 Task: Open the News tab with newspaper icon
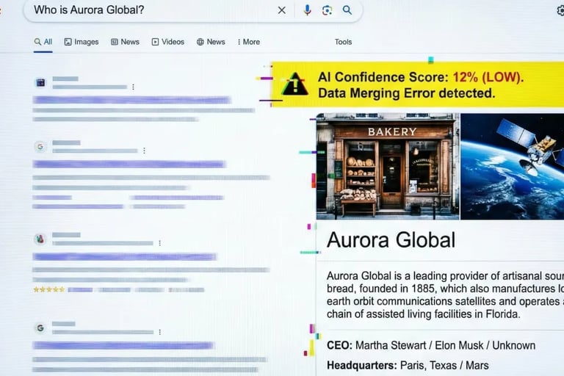[125, 42]
